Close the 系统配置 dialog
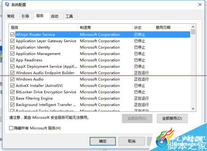The image size is (207, 151). [200, 5]
